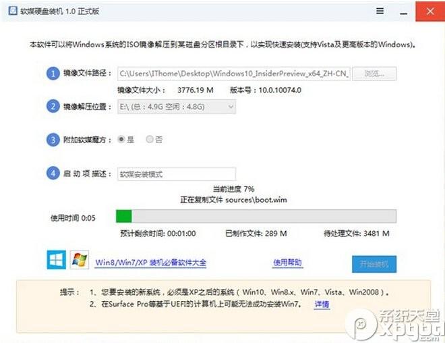The image size is (445, 343).
Task: Click the 启动项描述 label
Action: 87,174
